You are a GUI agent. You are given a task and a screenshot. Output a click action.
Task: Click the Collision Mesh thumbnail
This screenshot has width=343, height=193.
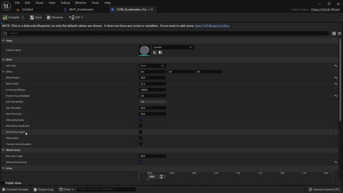(144, 50)
